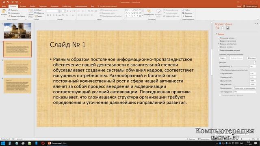Select slide 4 thumbnail

[17, 86]
